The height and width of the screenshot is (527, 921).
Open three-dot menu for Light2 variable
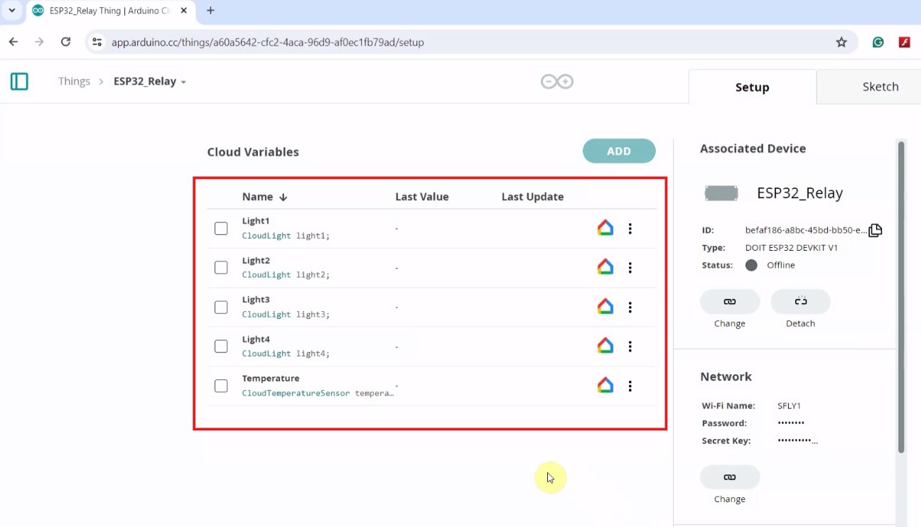click(x=630, y=268)
